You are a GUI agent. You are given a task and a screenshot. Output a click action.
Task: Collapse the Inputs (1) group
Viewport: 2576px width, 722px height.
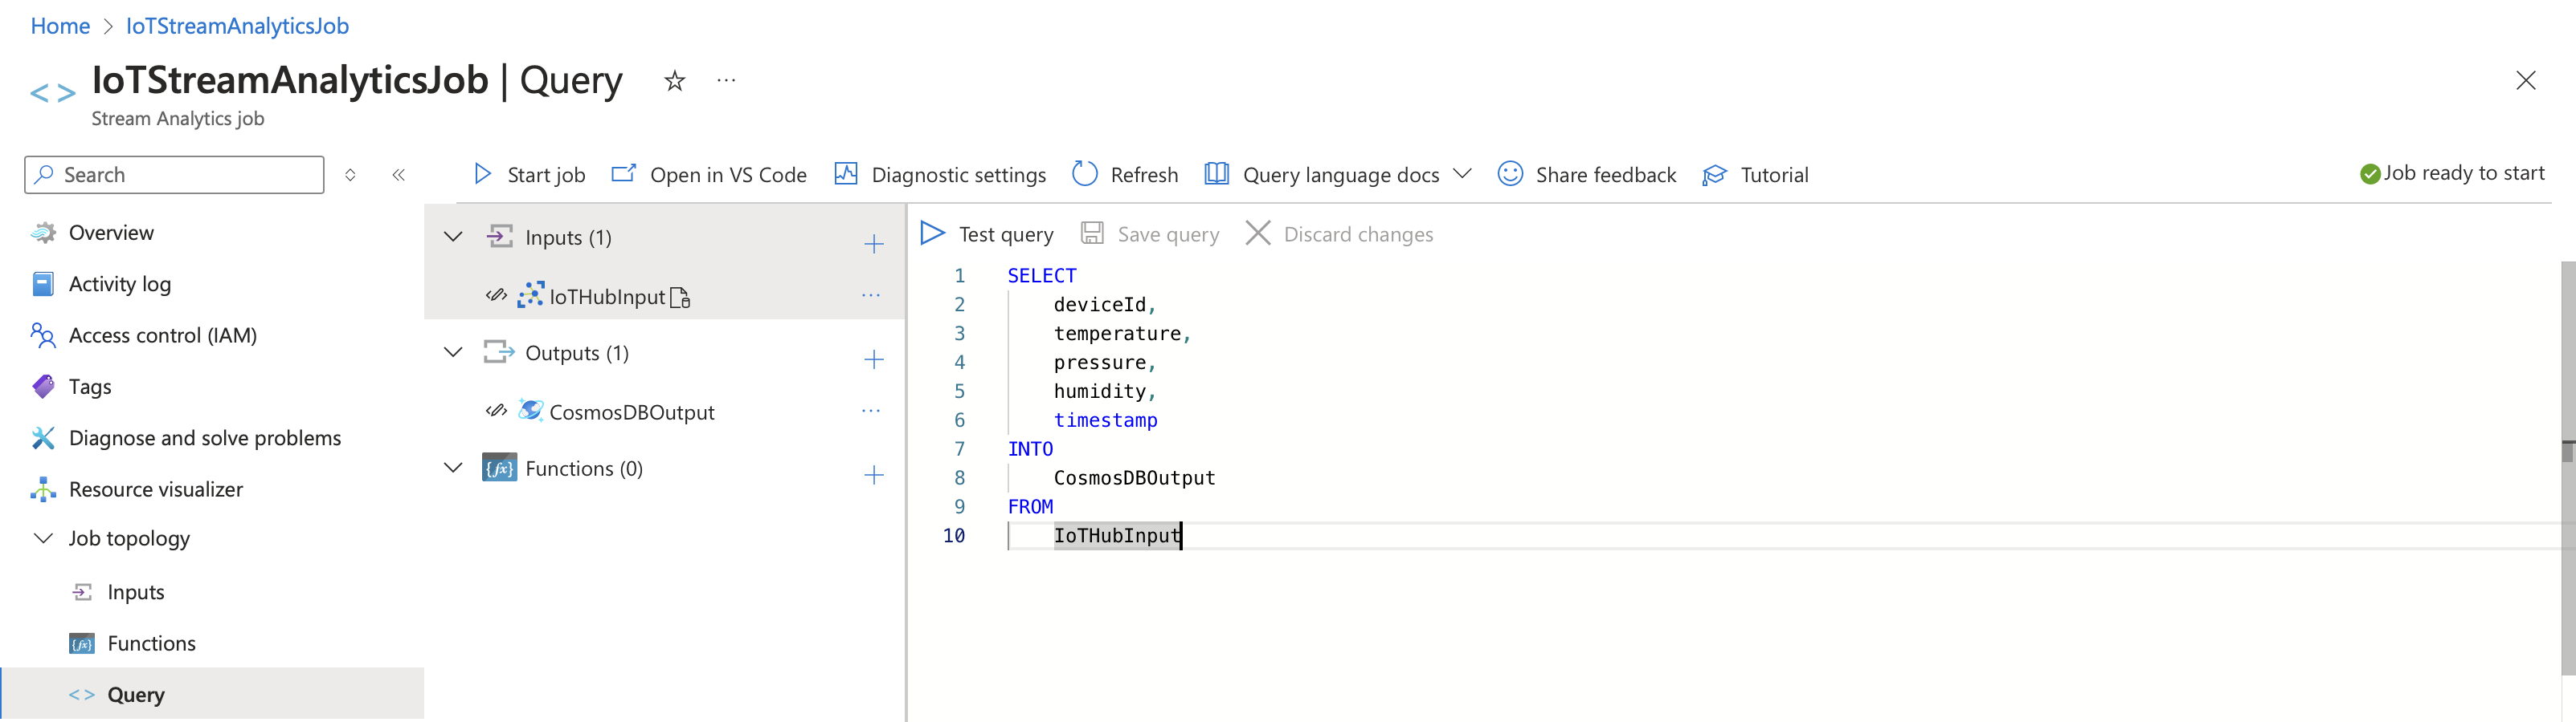pos(453,237)
